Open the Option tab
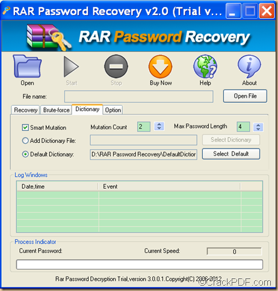The height and width of the screenshot is (291, 278). coord(113,110)
